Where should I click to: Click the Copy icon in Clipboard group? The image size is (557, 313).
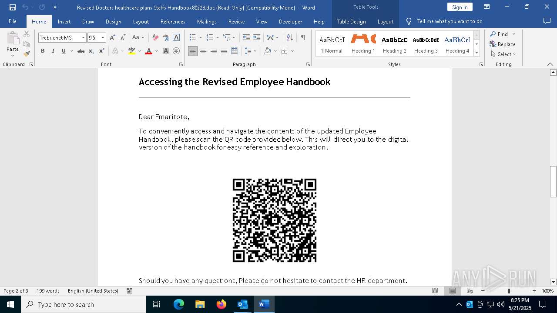27,44
